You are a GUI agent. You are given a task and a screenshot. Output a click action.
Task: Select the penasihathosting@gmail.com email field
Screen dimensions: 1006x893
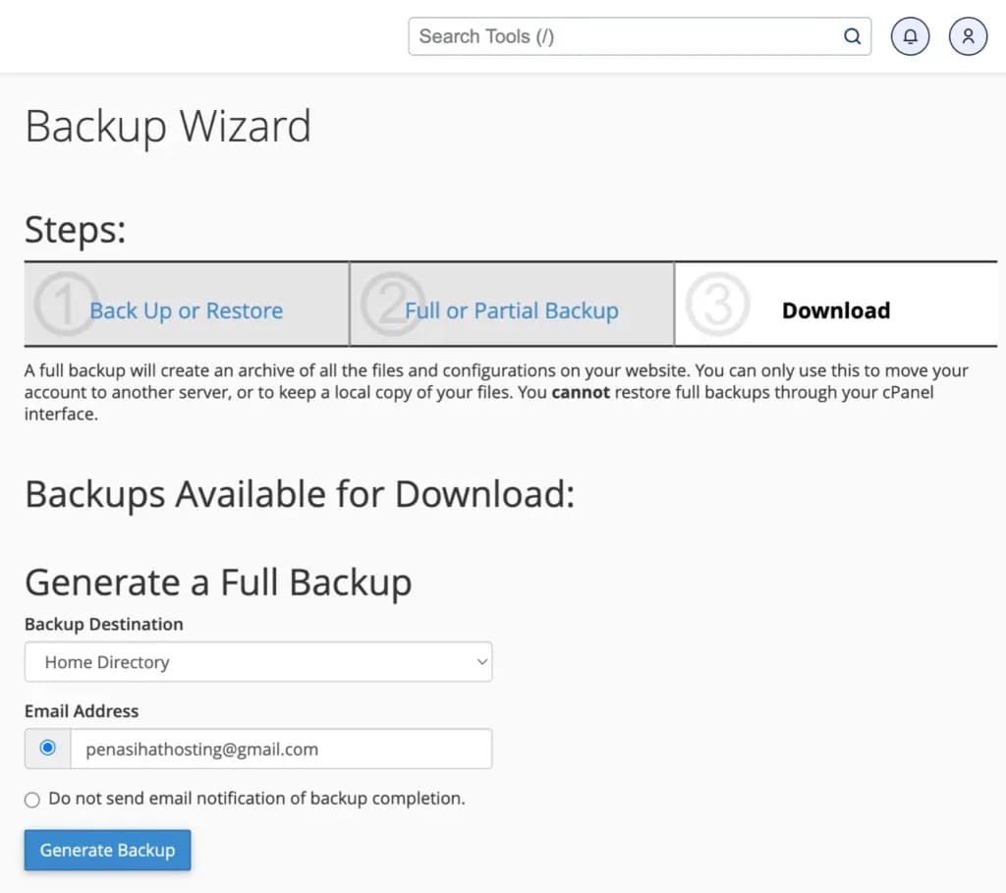(x=282, y=749)
